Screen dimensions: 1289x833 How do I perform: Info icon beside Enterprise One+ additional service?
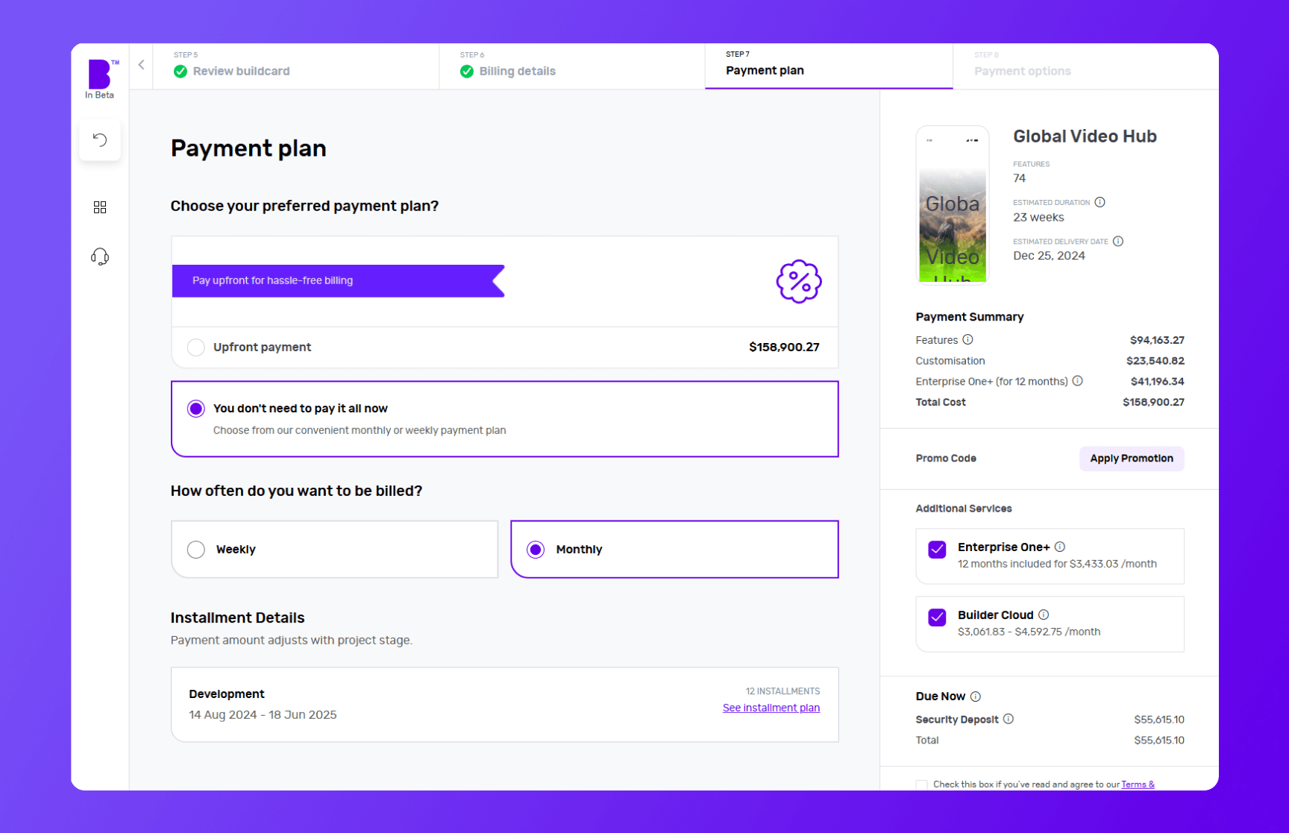[1060, 547]
